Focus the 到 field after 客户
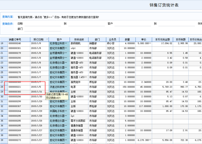 [x=176, y=24]
